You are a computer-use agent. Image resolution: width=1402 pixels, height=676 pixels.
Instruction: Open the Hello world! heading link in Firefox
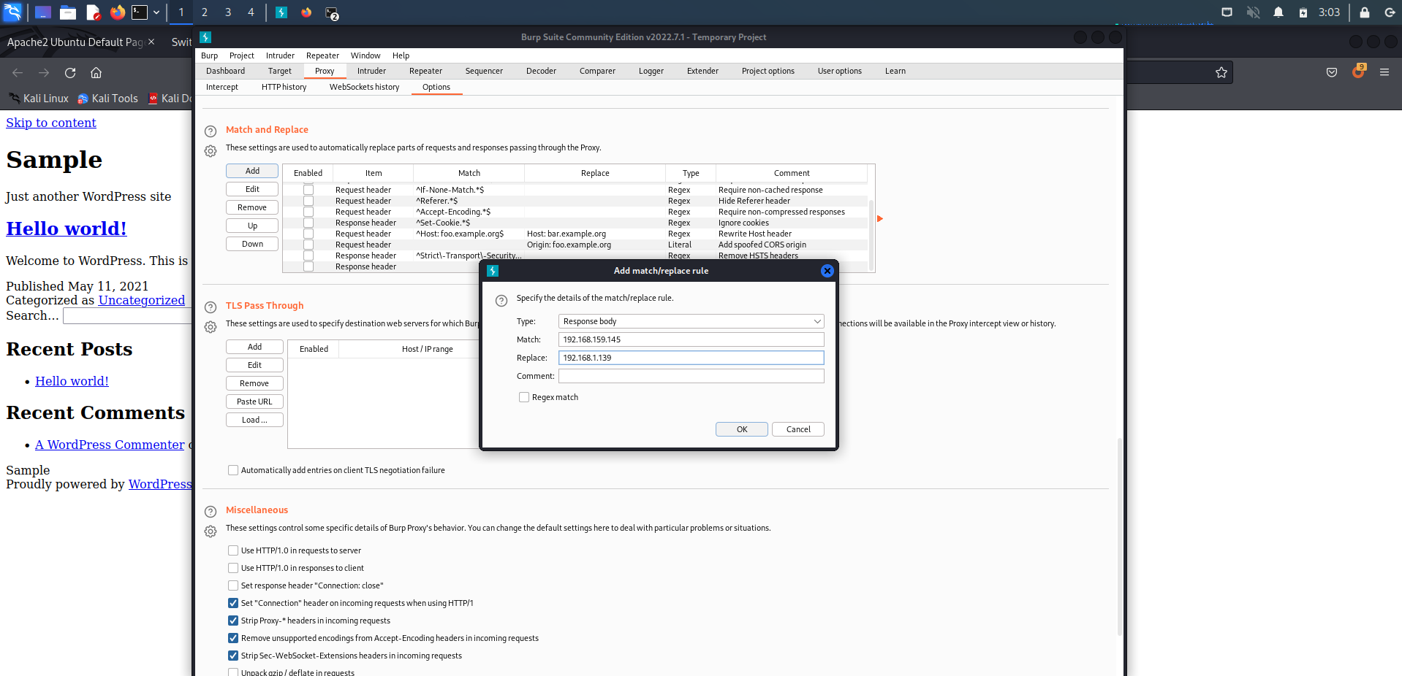(67, 228)
